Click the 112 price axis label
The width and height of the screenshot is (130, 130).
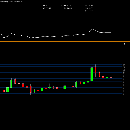(x=124, y=69)
